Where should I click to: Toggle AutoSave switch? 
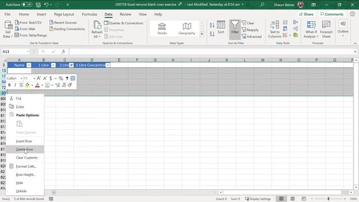[27, 4]
